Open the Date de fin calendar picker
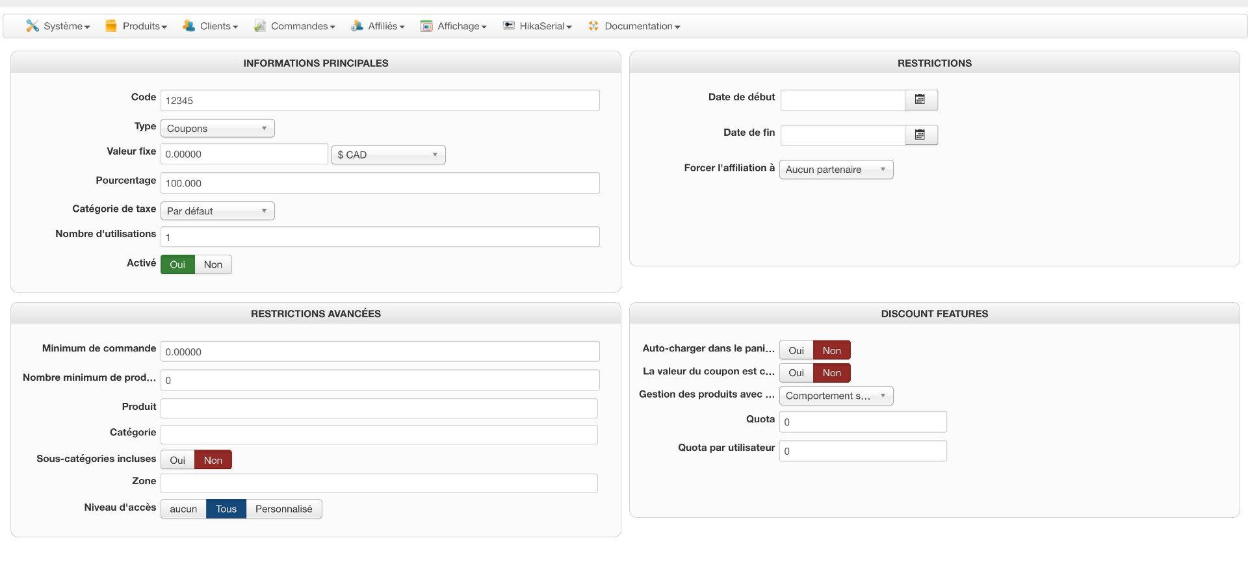 pyautogui.click(x=920, y=135)
